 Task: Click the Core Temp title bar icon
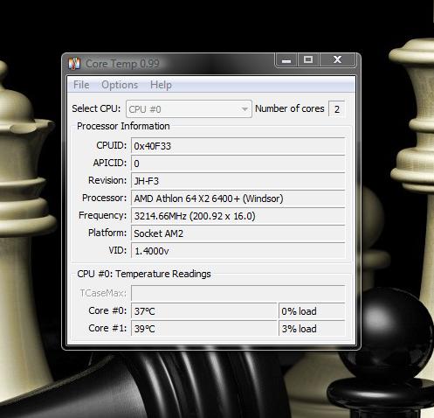pyautogui.click(x=74, y=64)
